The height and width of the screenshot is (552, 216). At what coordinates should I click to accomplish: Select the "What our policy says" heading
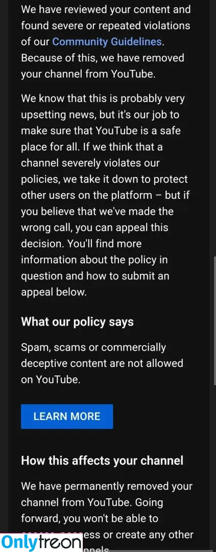pos(78,322)
